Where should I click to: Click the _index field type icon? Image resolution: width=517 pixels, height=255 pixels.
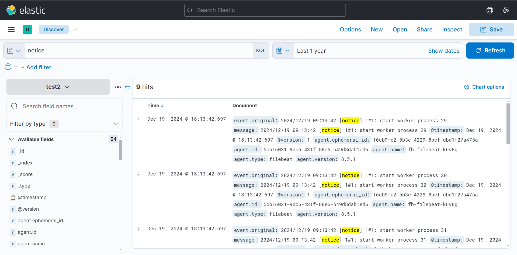[13, 163]
